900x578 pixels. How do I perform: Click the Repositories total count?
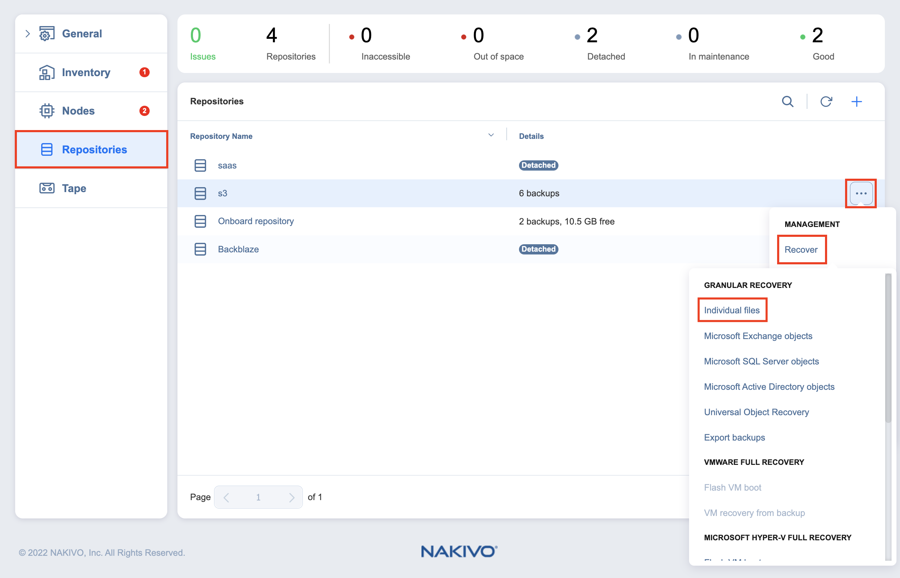[x=290, y=44]
